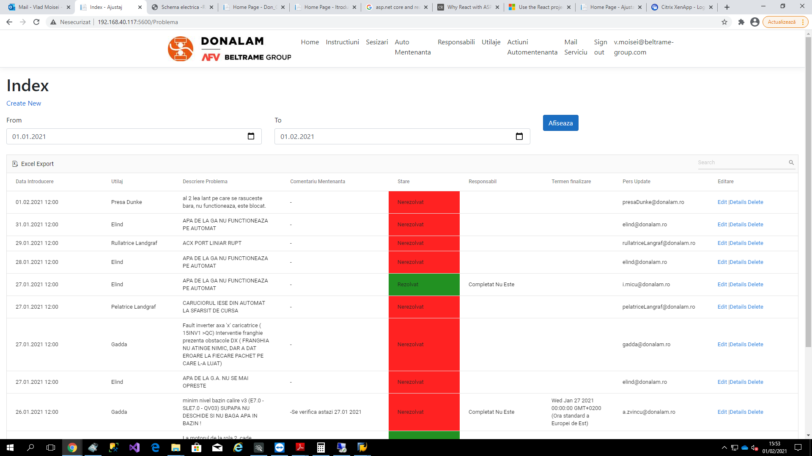Image resolution: width=812 pixels, height=456 pixels.
Task: Open Microsoft Store from the taskbar
Action: pyautogui.click(x=197, y=448)
